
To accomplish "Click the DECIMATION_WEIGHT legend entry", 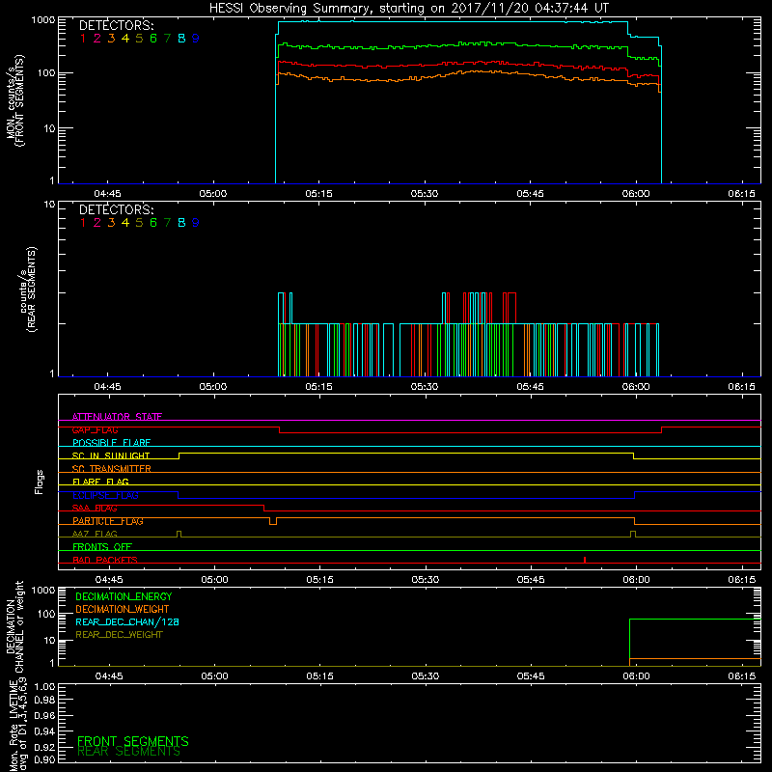I will [123, 610].
